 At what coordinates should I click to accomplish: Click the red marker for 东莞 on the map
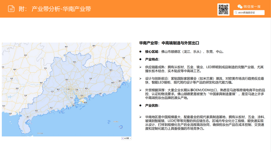pyautogui.click(x=77, y=91)
